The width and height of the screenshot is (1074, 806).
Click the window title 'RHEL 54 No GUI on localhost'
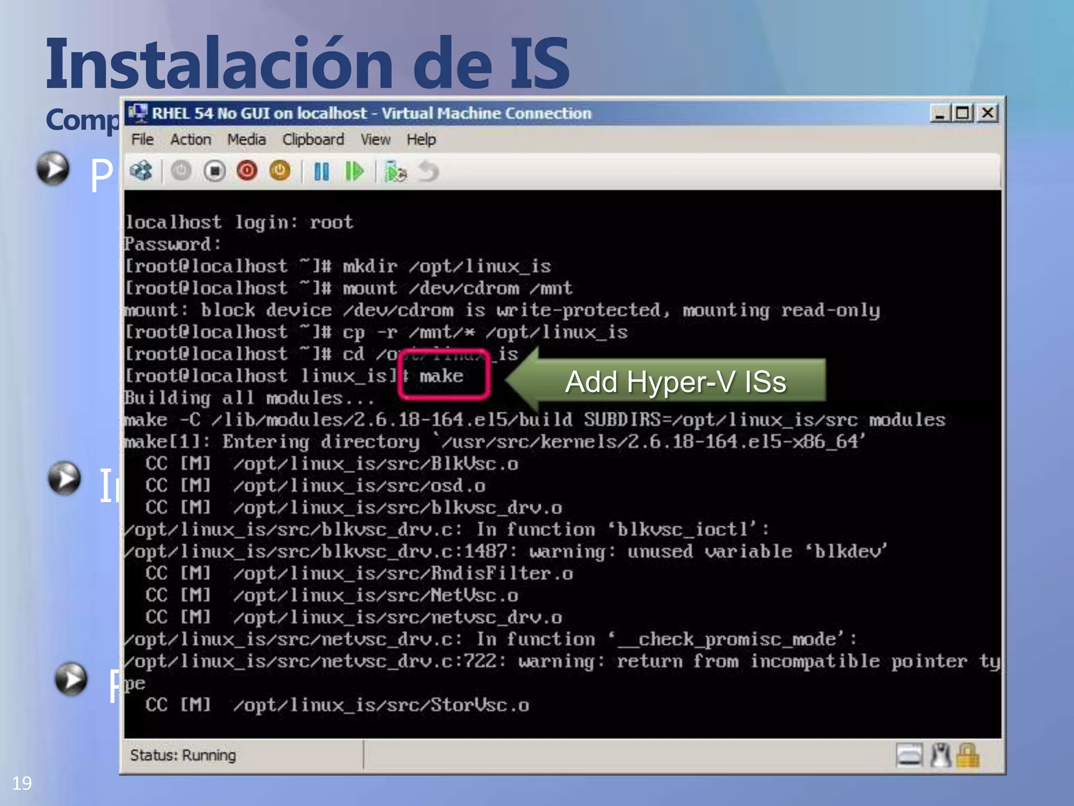(259, 113)
